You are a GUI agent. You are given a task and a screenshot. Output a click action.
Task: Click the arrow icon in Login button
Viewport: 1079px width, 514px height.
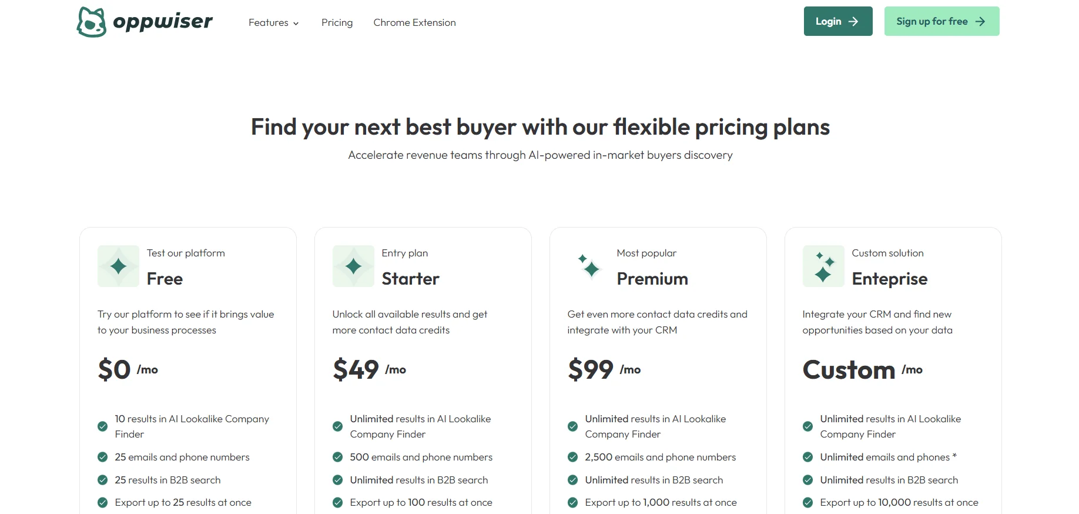(855, 21)
